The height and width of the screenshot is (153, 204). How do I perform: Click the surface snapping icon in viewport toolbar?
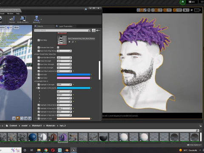[153, 10]
